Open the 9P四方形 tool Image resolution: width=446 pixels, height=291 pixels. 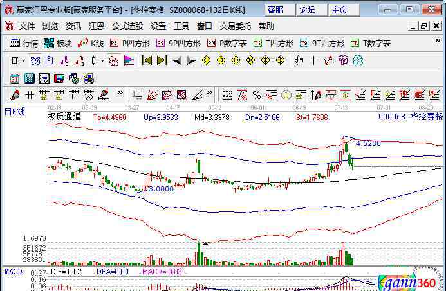pyautogui.click(x=178, y=43)
